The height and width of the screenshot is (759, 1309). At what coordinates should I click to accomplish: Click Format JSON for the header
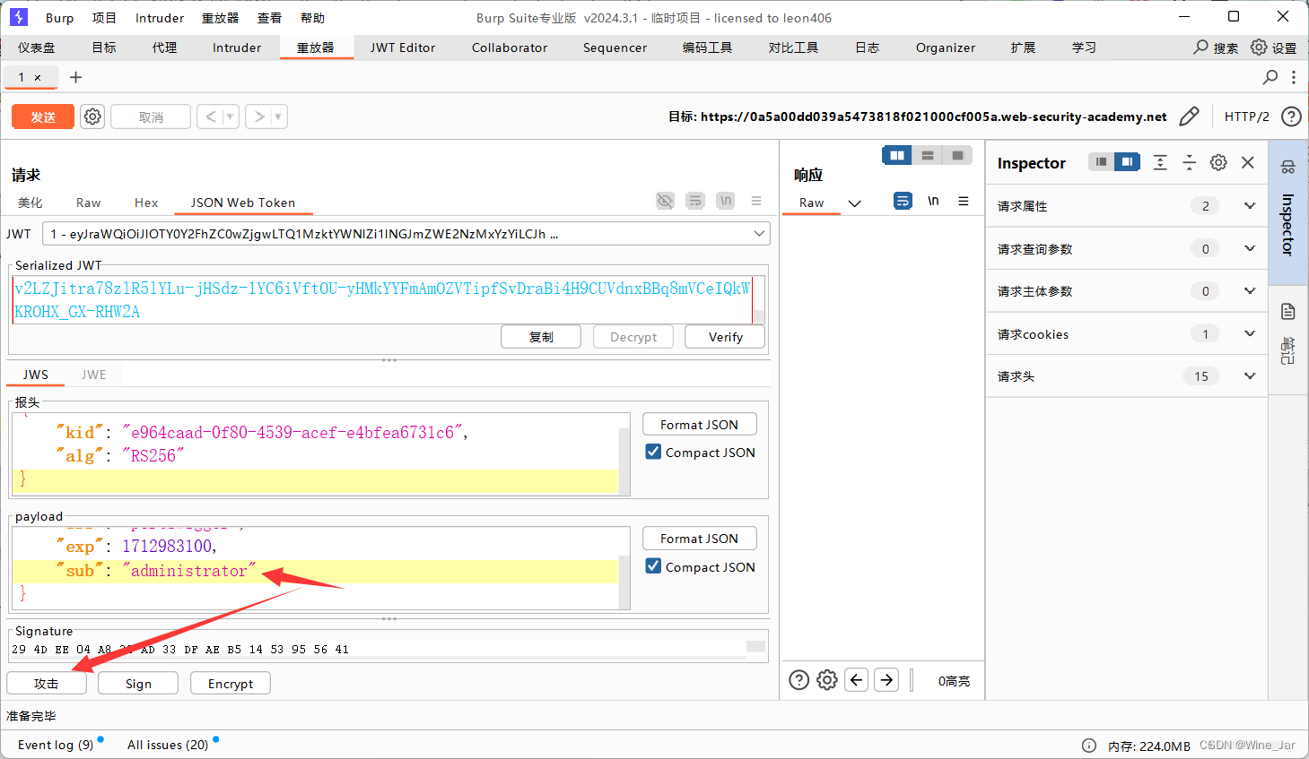click(700, 424)
